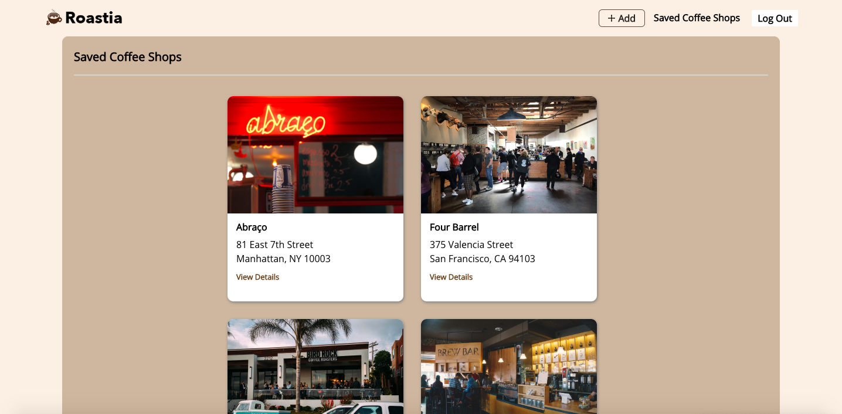Click the Bird Rock Coffee Roasters storefront photo

(x=315, y=366)
